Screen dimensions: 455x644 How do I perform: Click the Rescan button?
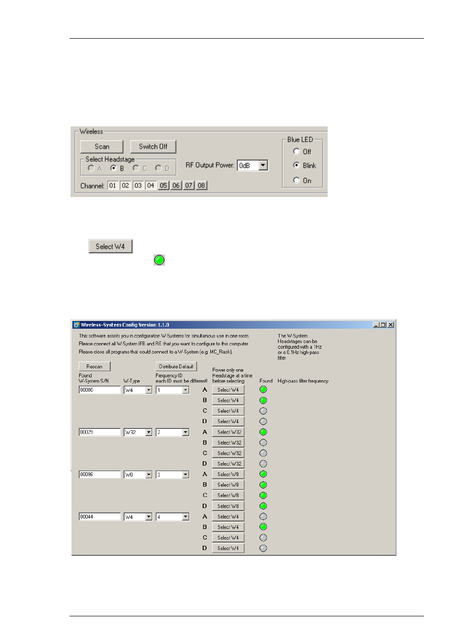94,366
